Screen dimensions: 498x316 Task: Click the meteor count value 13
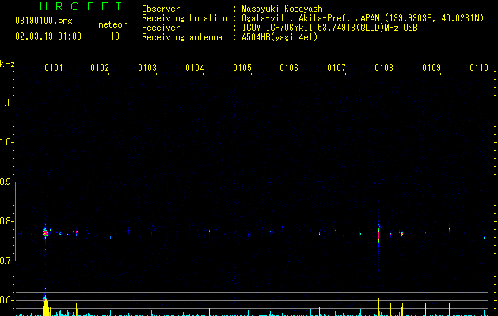click(115, 36)
